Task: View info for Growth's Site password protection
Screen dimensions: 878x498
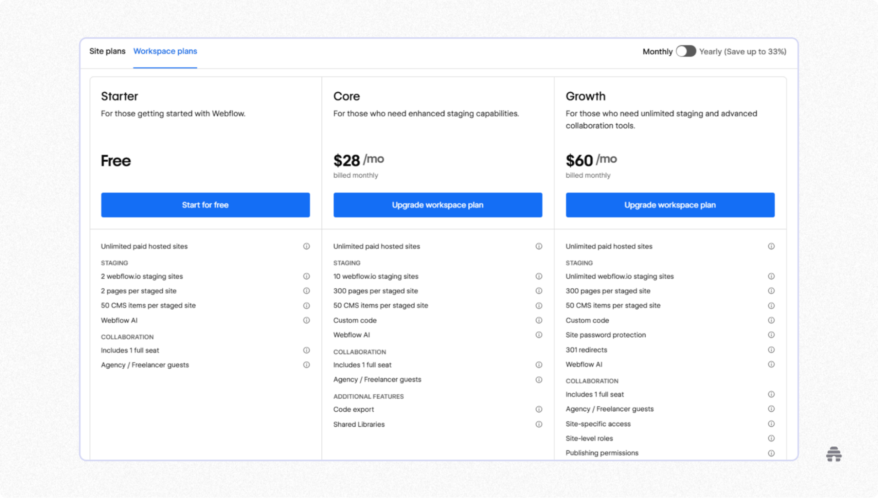Action: [771, 334]
